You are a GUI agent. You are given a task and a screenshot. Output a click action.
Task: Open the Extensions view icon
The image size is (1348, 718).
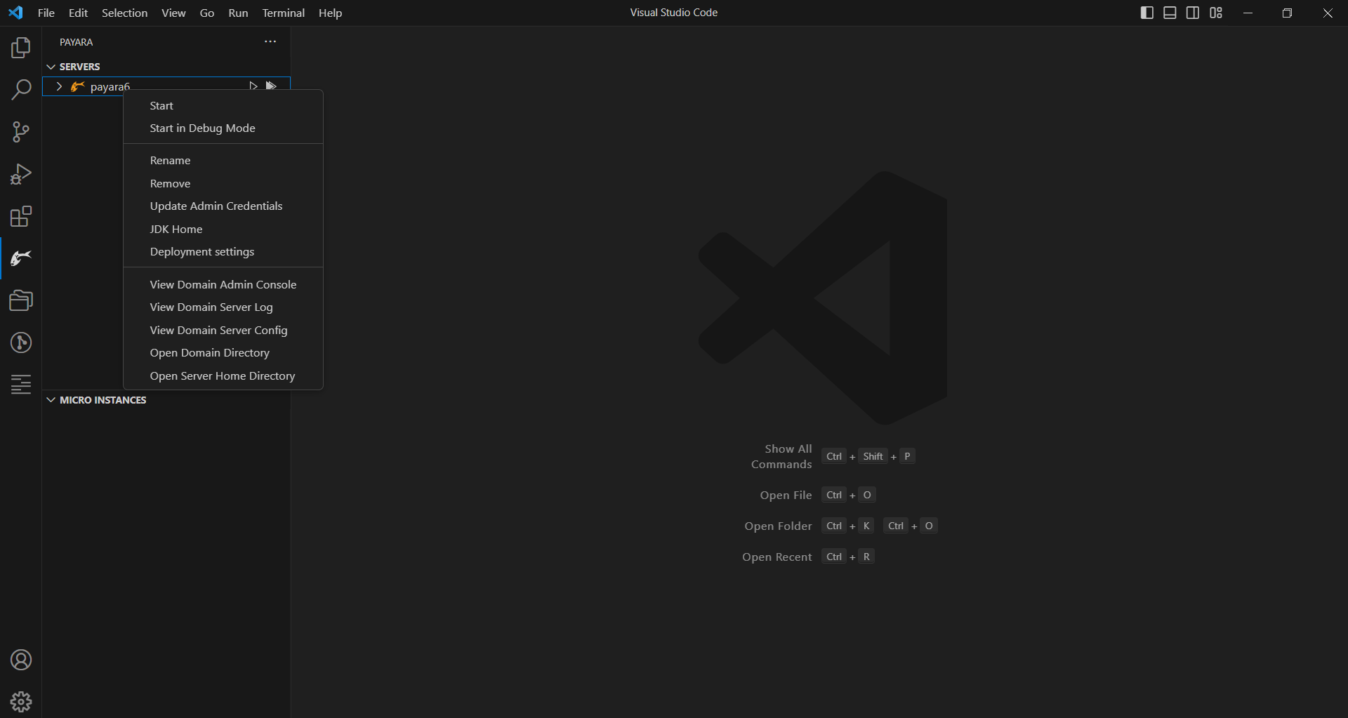(21, 216)
